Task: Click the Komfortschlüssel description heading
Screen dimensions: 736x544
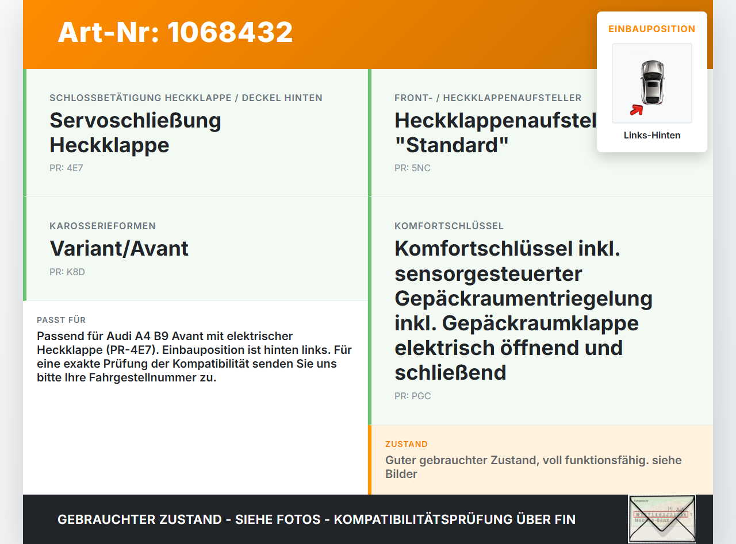Action: 524,311
